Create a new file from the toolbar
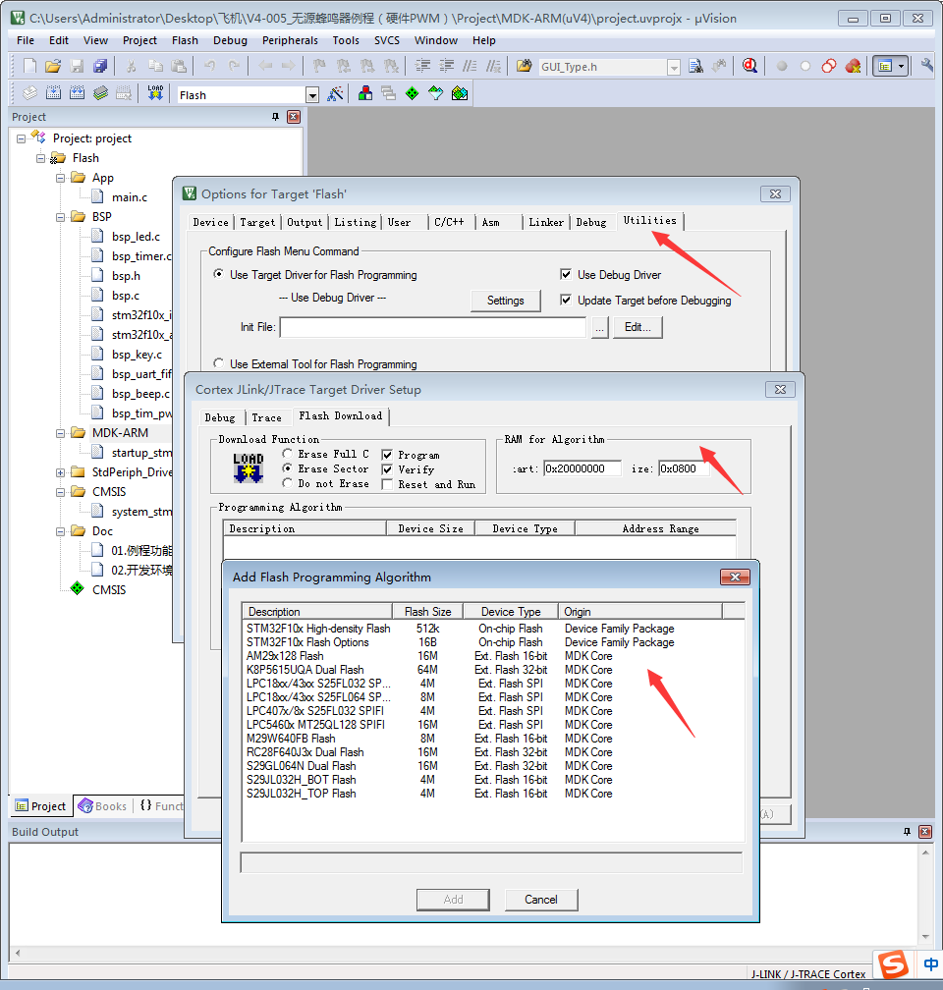This screenshot has width=943, height=990. [29, 66]
